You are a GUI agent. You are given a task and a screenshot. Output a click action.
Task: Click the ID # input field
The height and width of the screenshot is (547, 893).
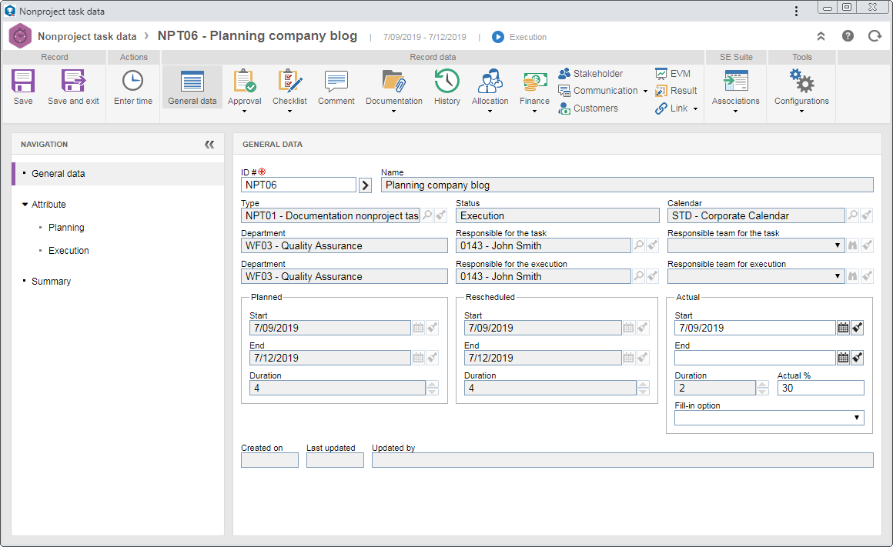click(299, 185)
